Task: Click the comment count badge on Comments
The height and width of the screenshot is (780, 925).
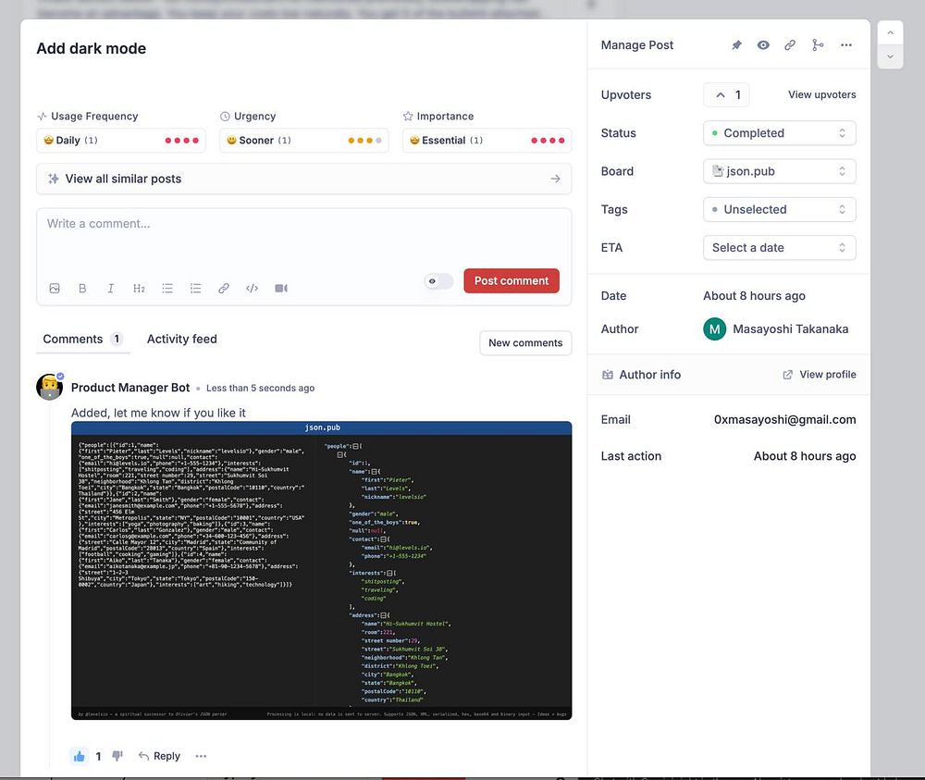Action: click(117, 339)
